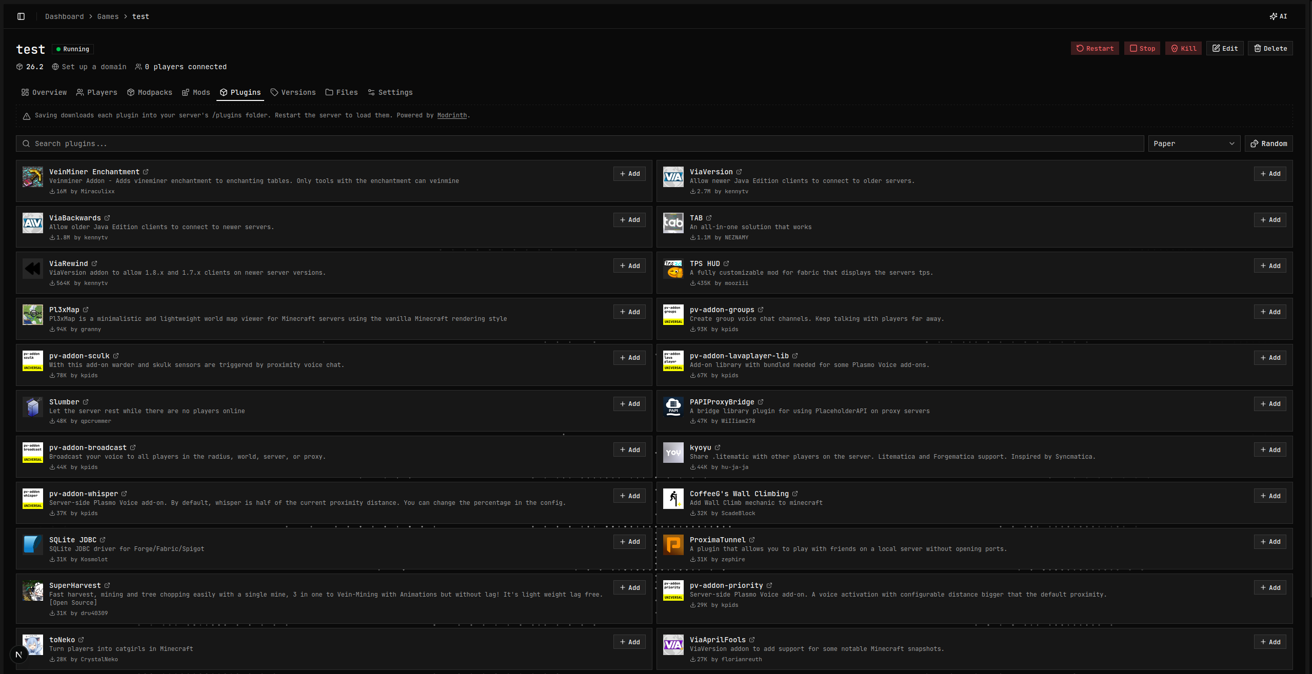
Task: Add the pv-addon-groups plugin
Action: [1270, 312]
